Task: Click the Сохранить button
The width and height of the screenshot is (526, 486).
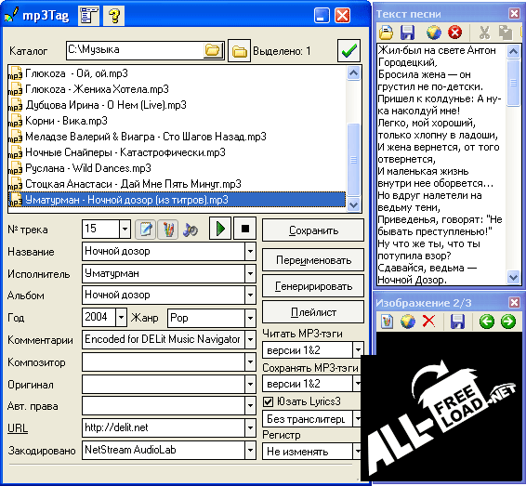Action: 313,230
